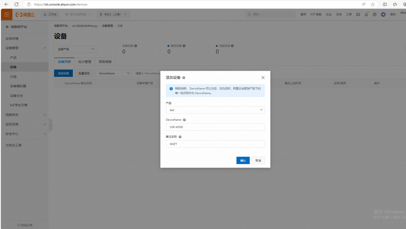Tick the select-all checkbox in table header
Image resolution: width=406 pixels, height=229 pixels.
pos(59,83)
